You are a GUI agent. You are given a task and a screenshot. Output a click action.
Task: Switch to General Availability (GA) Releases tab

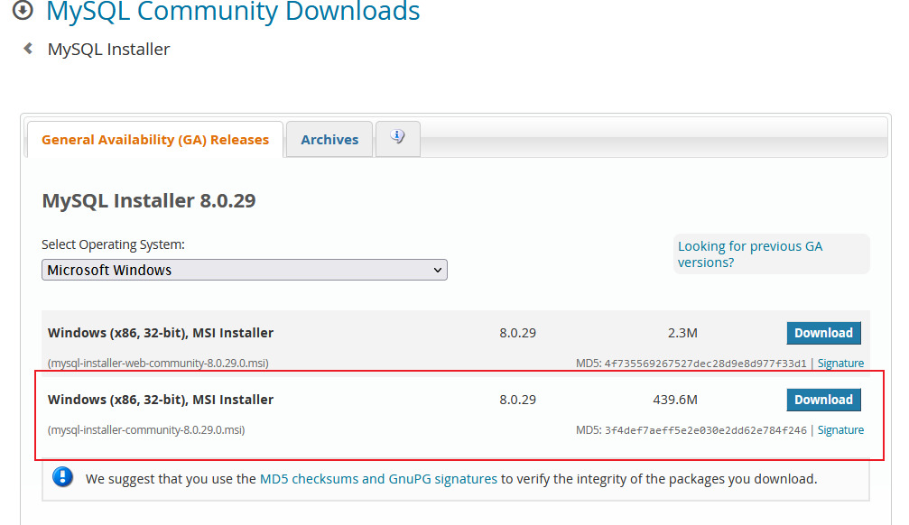tap(155, 140)
